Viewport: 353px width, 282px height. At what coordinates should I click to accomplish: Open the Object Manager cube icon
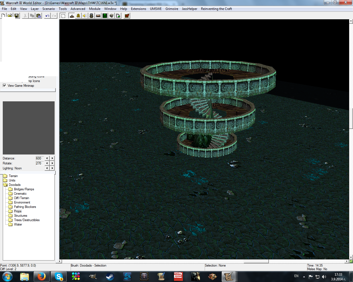[111, 16]
